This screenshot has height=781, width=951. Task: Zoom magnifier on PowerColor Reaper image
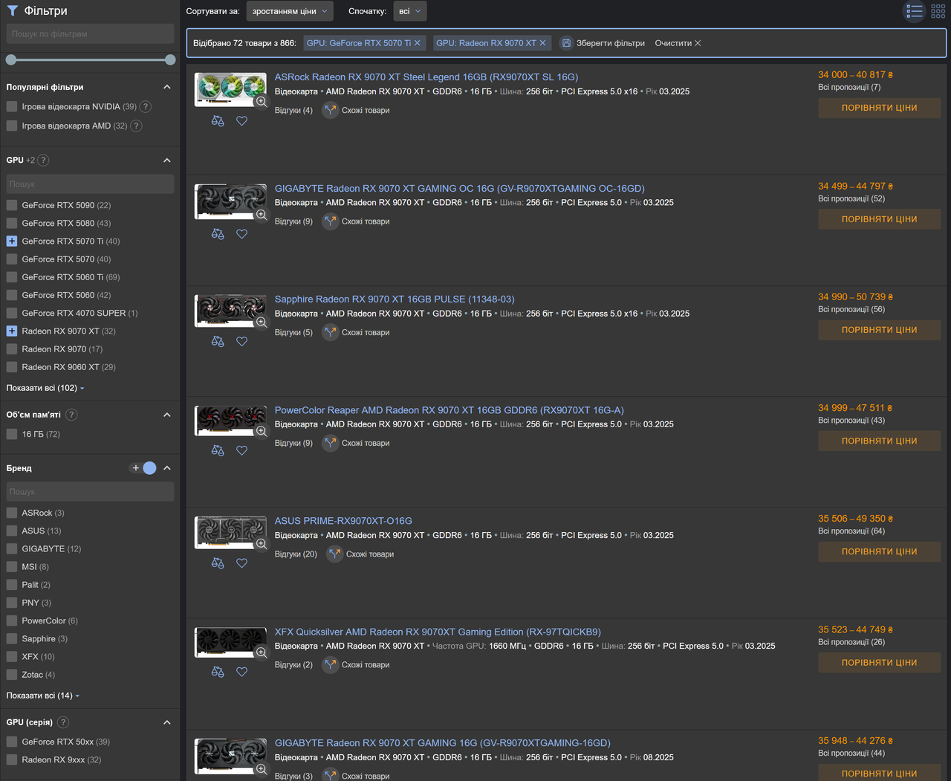261,432
